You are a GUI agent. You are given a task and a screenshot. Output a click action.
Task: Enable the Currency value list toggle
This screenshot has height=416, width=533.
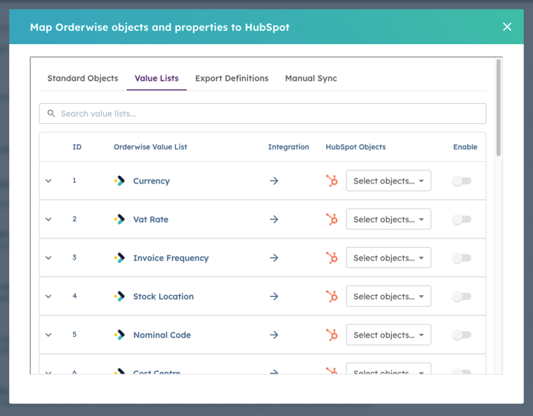462,180
